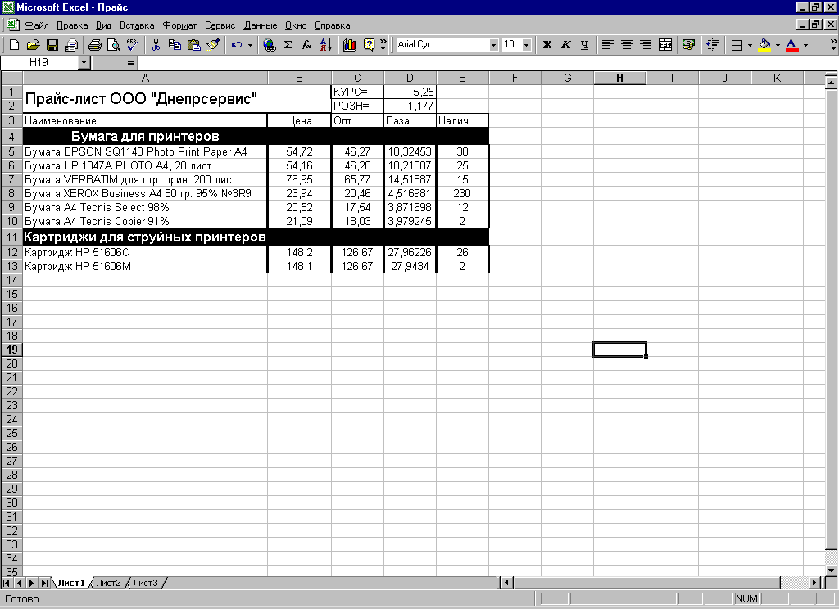Screen dimensions: 839x609
Task: Apply the currency style icon
Action: (x=688, y=45)
